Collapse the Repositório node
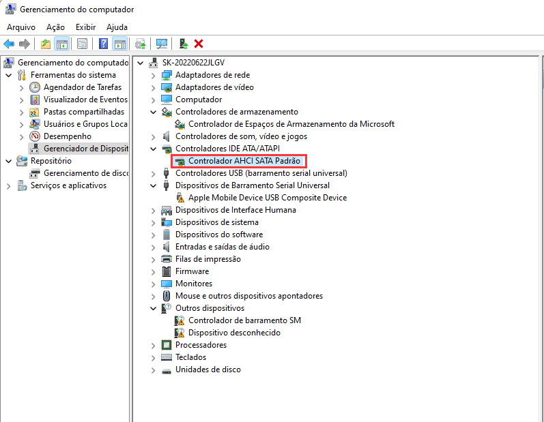 pyautogui.click(x=9, y=161)
